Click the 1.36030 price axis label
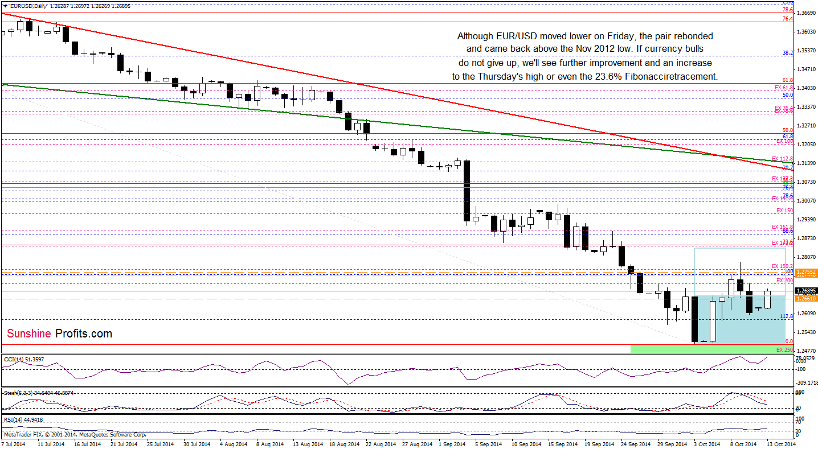The height and width of the screenshot is (449, 818). [807, 32]
